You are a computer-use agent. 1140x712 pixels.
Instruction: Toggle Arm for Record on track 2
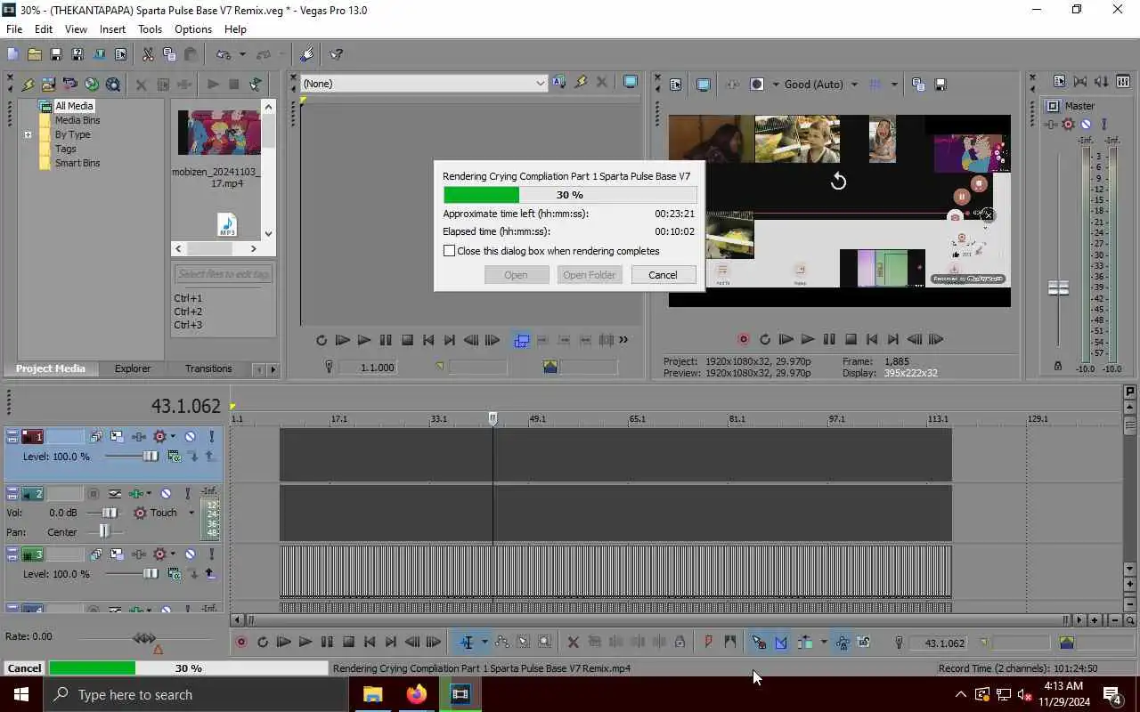pyautogui.click(x=93, y=493)
